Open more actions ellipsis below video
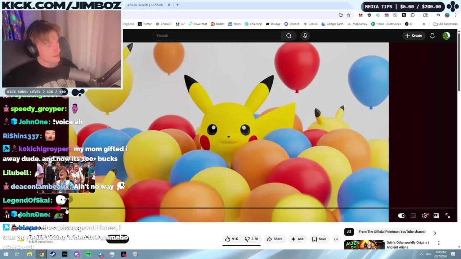 [336, 239]
